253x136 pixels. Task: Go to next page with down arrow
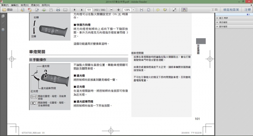tap(82, 10)
